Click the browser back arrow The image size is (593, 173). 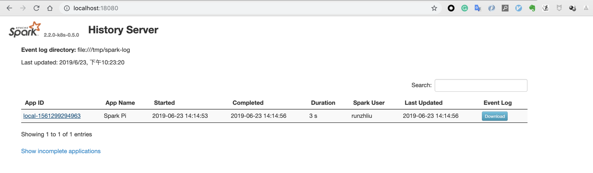click(9, 8)
